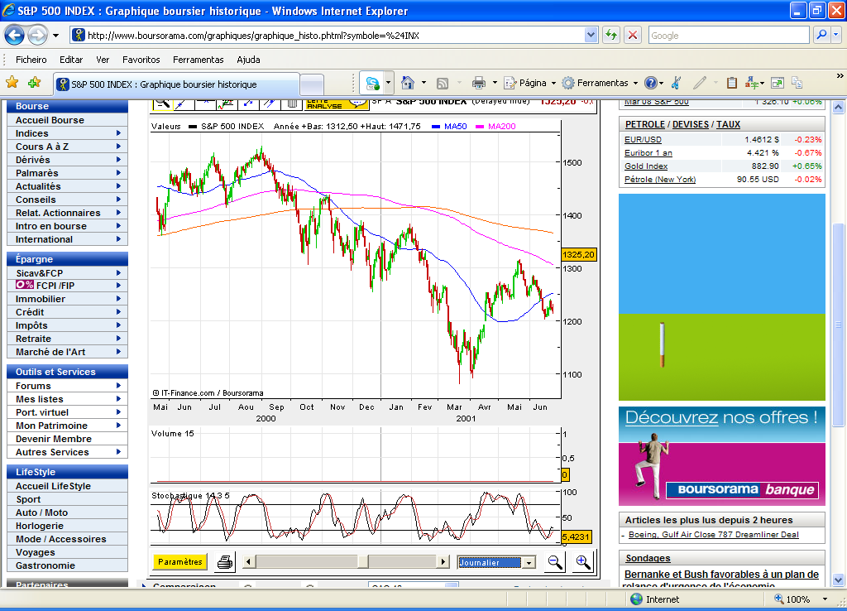The height and width of the screenshot is (611, 847).
Task: Click the page scrollbar down arrow
Action: point(838,580)
